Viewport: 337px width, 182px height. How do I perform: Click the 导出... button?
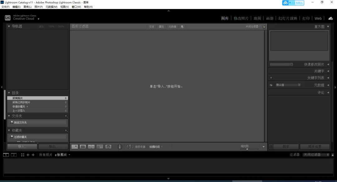tap(53, 147)
